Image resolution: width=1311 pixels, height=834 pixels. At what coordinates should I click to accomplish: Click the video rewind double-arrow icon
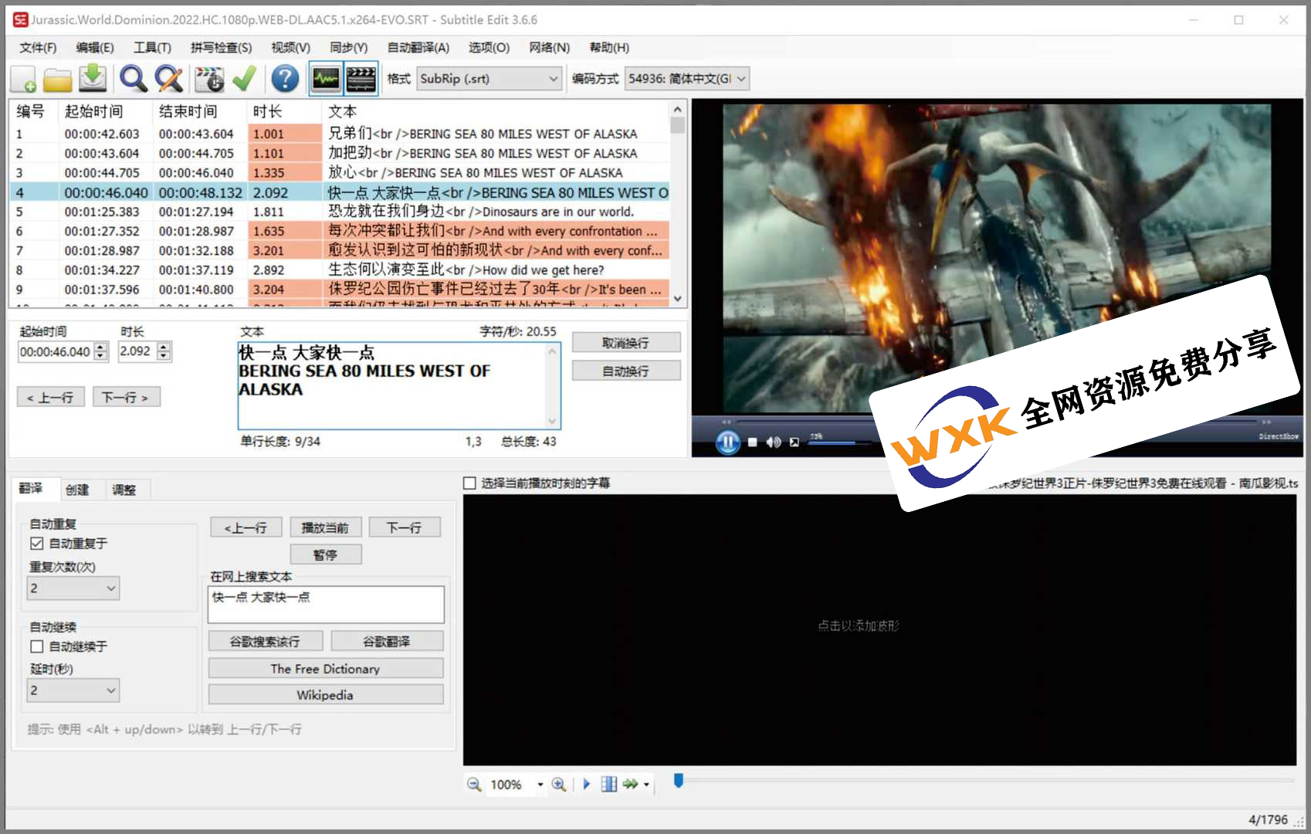726,422
